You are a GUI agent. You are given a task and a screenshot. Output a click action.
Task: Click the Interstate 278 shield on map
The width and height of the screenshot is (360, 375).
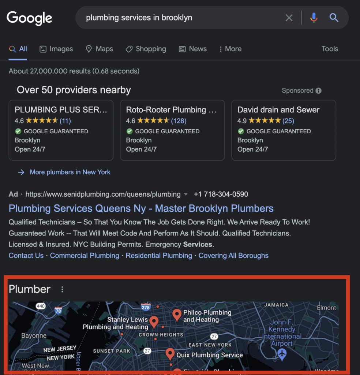pos(146,307)
